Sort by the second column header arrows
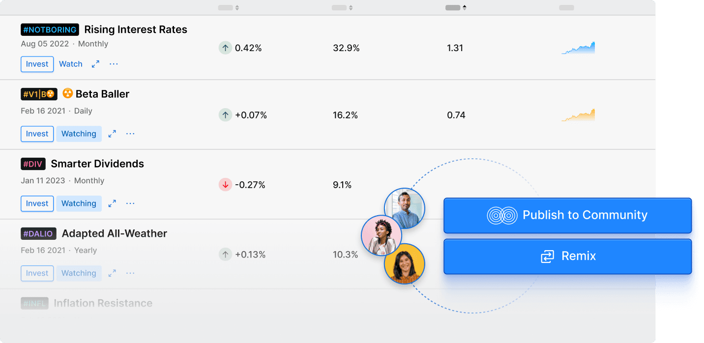This screenshot has height=343, width=704. click(351, 8)
